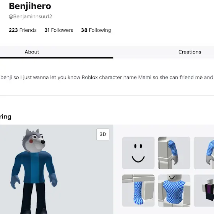
Task: View the 38 Following list
Action: click(x=96, y=30)
